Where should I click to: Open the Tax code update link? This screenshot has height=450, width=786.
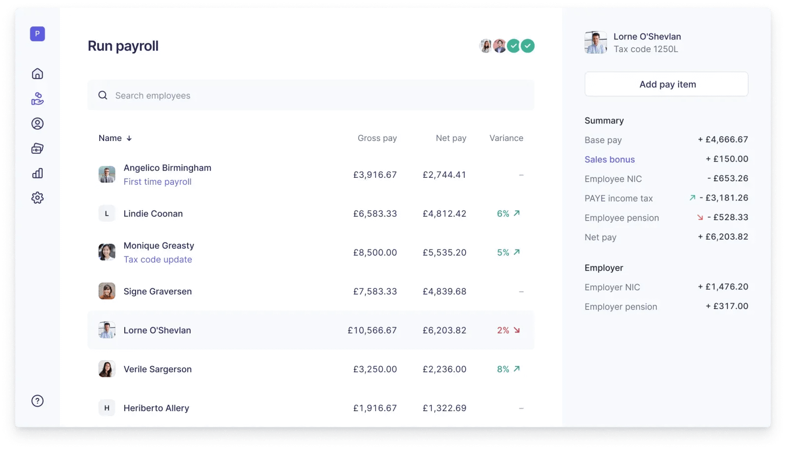[158, 259]
